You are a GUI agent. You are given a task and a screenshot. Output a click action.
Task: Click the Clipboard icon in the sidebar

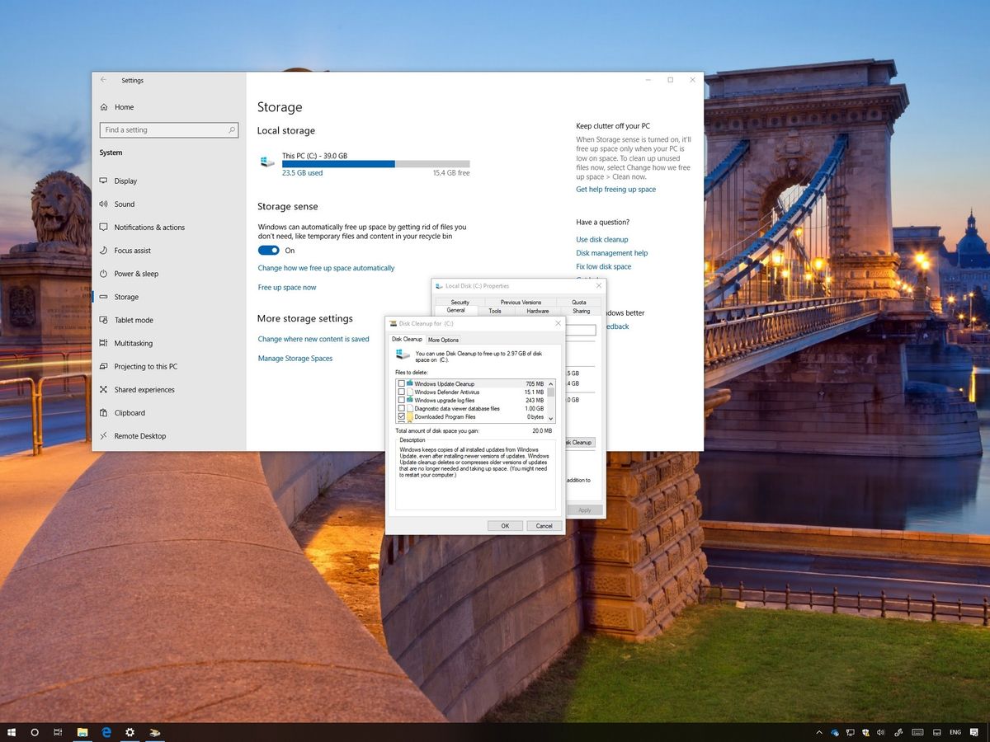[104, 412]
